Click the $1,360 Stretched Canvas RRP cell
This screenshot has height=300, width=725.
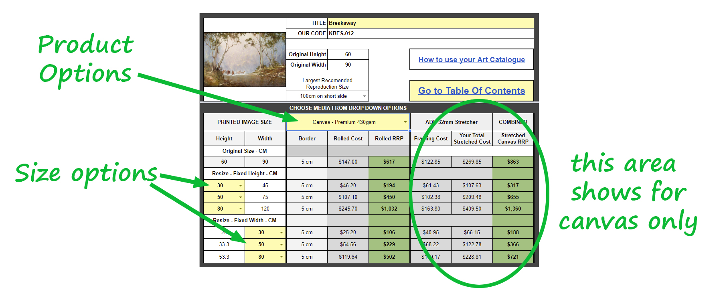(513, 209)
